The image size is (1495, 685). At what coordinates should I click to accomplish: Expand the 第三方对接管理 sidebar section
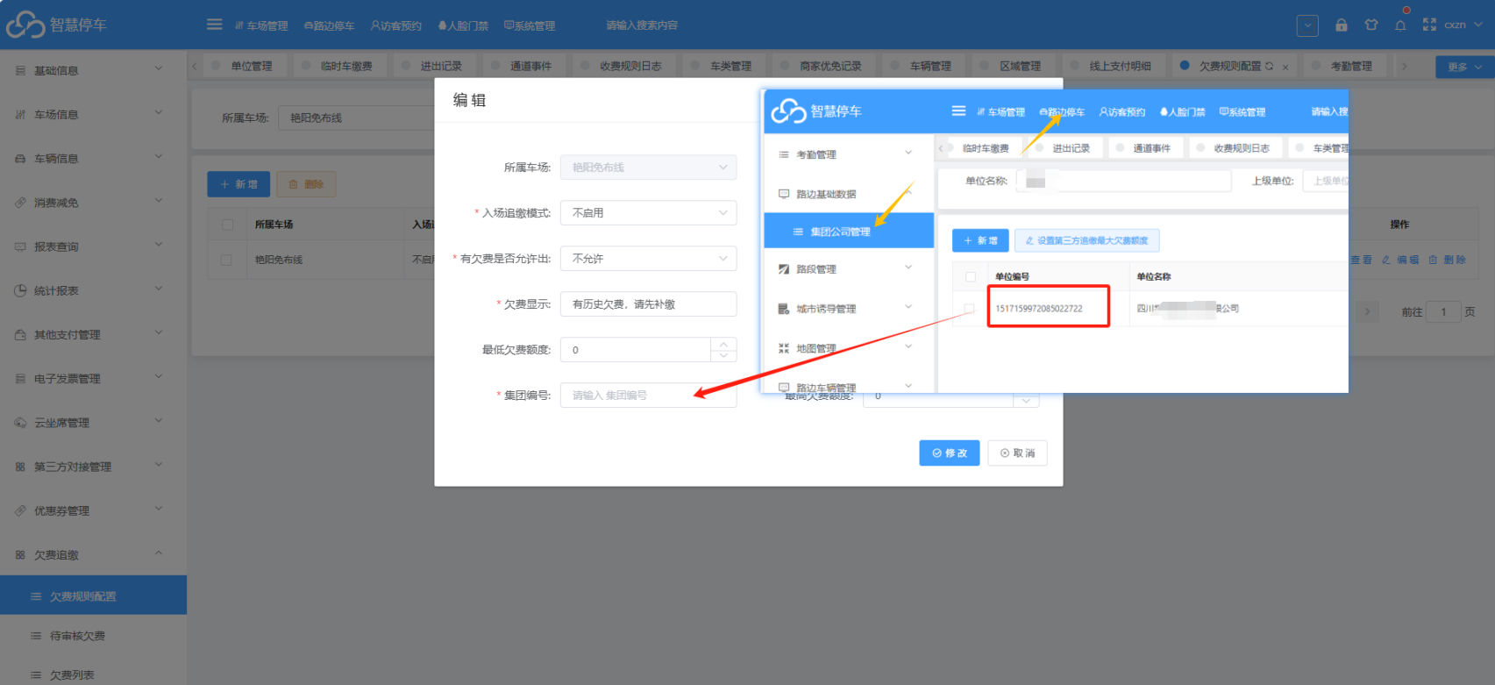93,467
